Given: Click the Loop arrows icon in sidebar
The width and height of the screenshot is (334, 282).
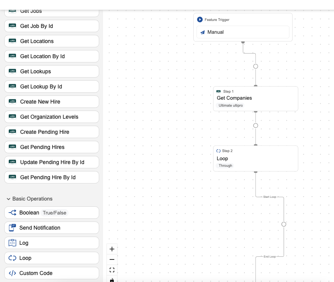Looking at the screenshot, I should tap(12, 258).
